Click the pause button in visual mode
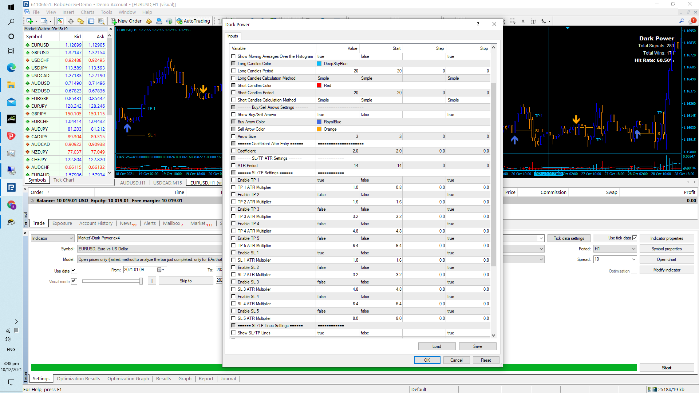This screenshot has width=699, height=393. point(152,281)
